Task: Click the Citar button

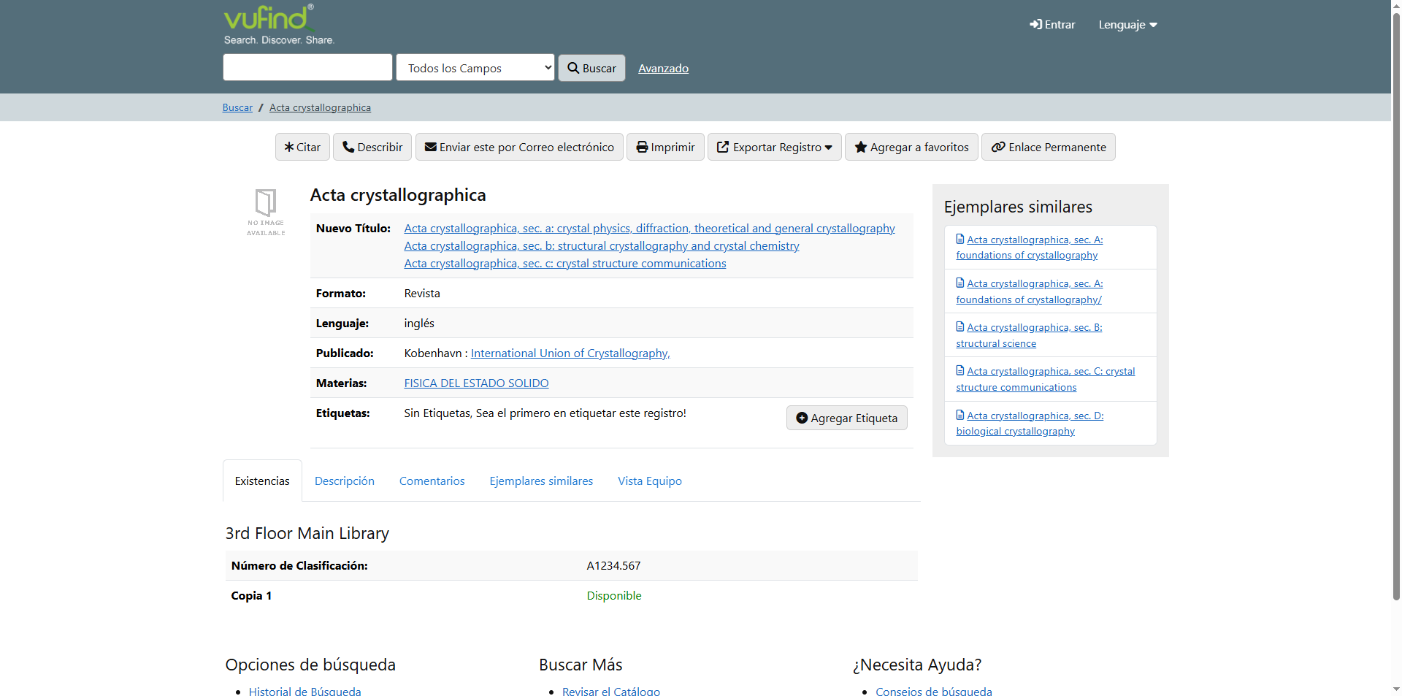Action: [302, 147]
